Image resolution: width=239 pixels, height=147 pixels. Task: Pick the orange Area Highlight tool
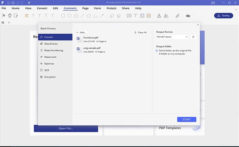coord(149,15)
